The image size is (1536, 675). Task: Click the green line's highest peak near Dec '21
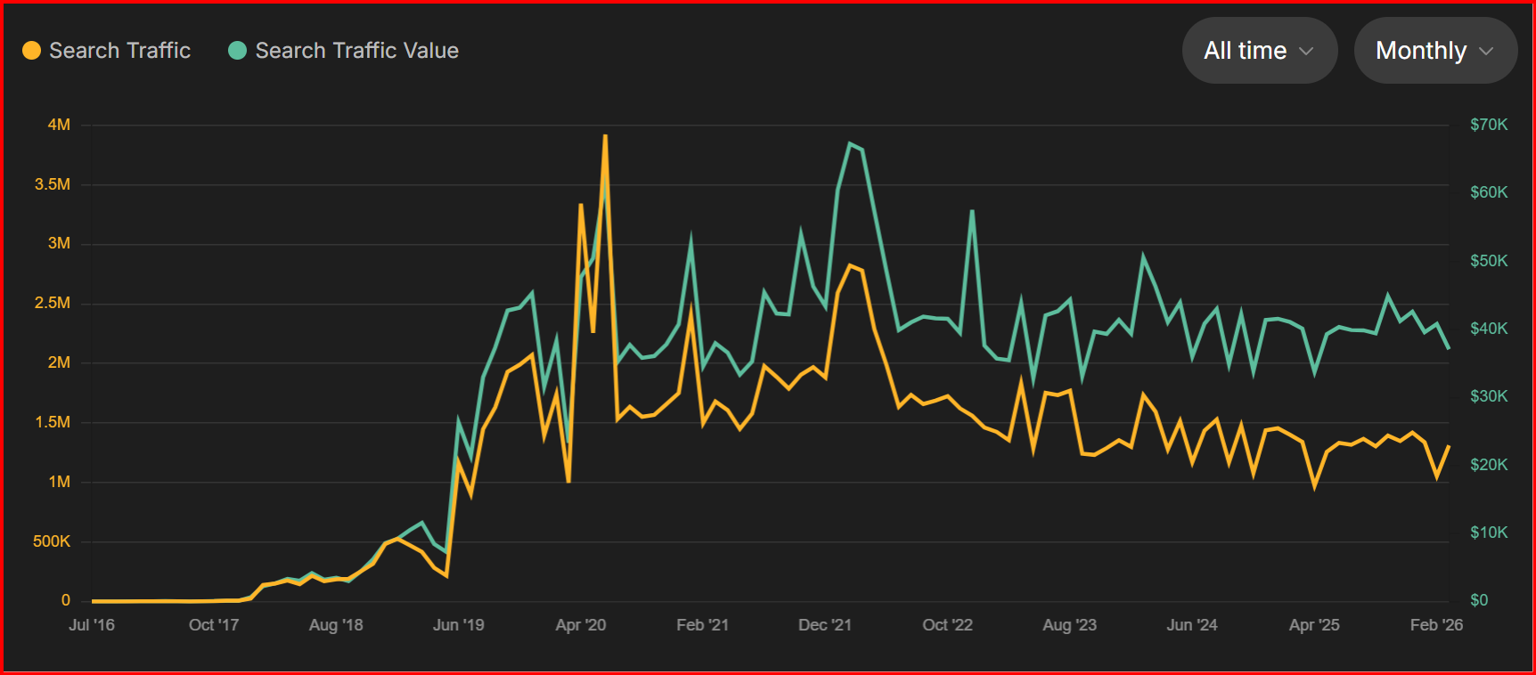[x=850, y=143]
